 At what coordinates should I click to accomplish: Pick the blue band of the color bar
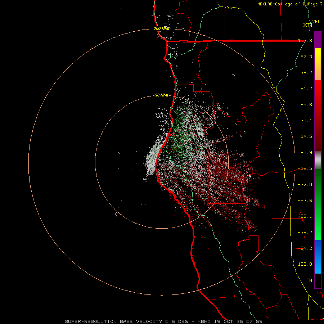(318, 257)
